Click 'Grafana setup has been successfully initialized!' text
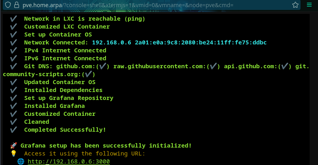318x165 pixels. click(x=106, y=146)
